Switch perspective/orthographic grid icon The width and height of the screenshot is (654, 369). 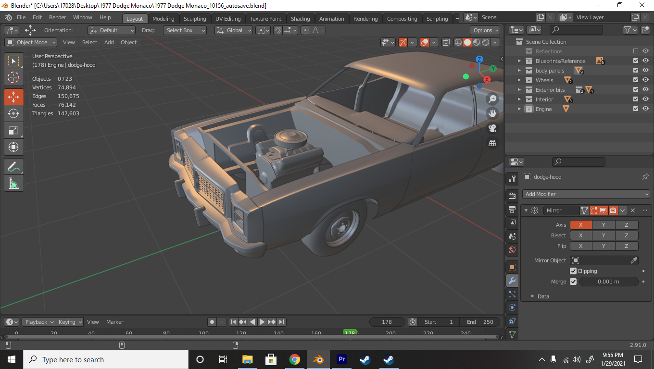click(x=492, y=143)
